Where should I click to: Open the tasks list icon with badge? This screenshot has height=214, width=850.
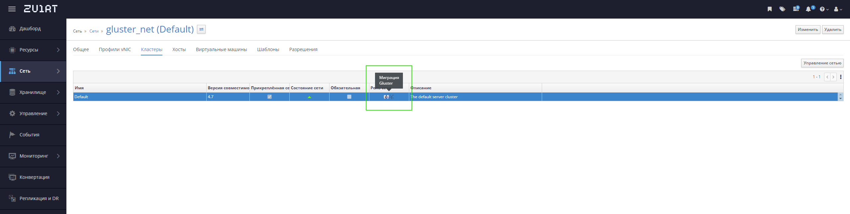(796, 9)
